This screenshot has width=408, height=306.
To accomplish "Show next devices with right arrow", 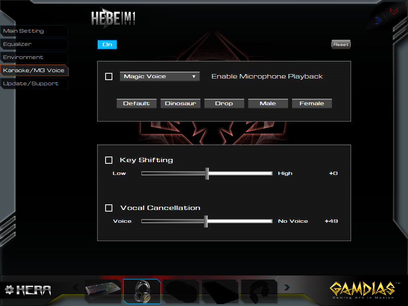I will [x=287, y=288].
